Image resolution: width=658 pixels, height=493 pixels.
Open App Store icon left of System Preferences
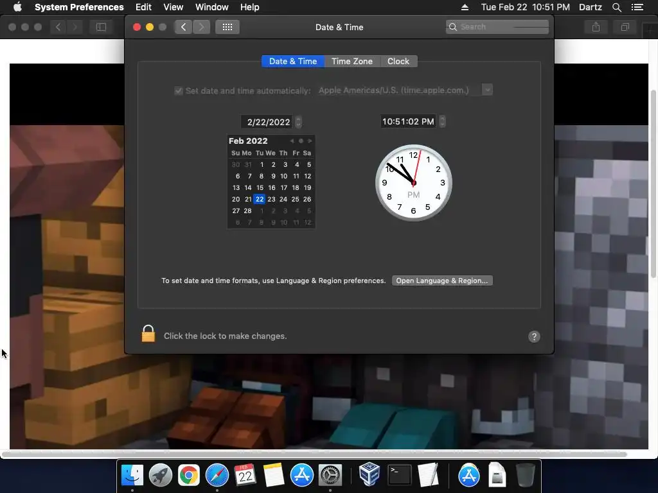click(x=302, y=476)
